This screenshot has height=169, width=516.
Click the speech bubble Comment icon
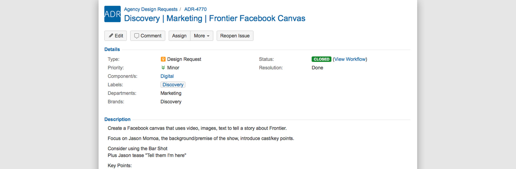click(x=137, y=36)
